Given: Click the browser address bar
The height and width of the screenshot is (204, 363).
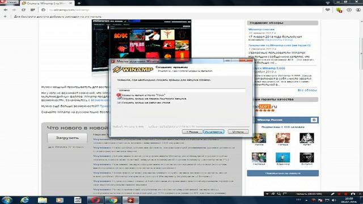Looking at the screenshot, I should click(x=180, y=10).
